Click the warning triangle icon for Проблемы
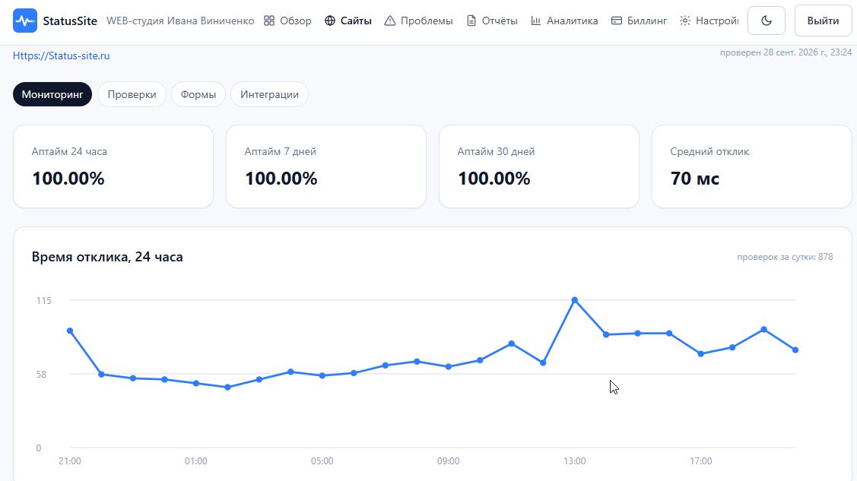The height and width of the screenshot is (481, 857). pos(389,21)
